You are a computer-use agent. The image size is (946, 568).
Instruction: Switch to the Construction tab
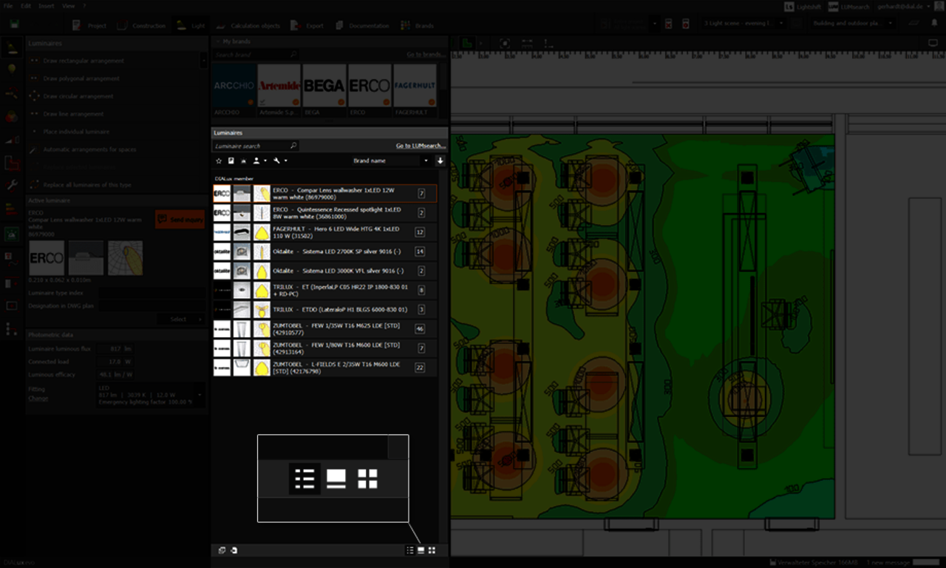pos(141,25)
